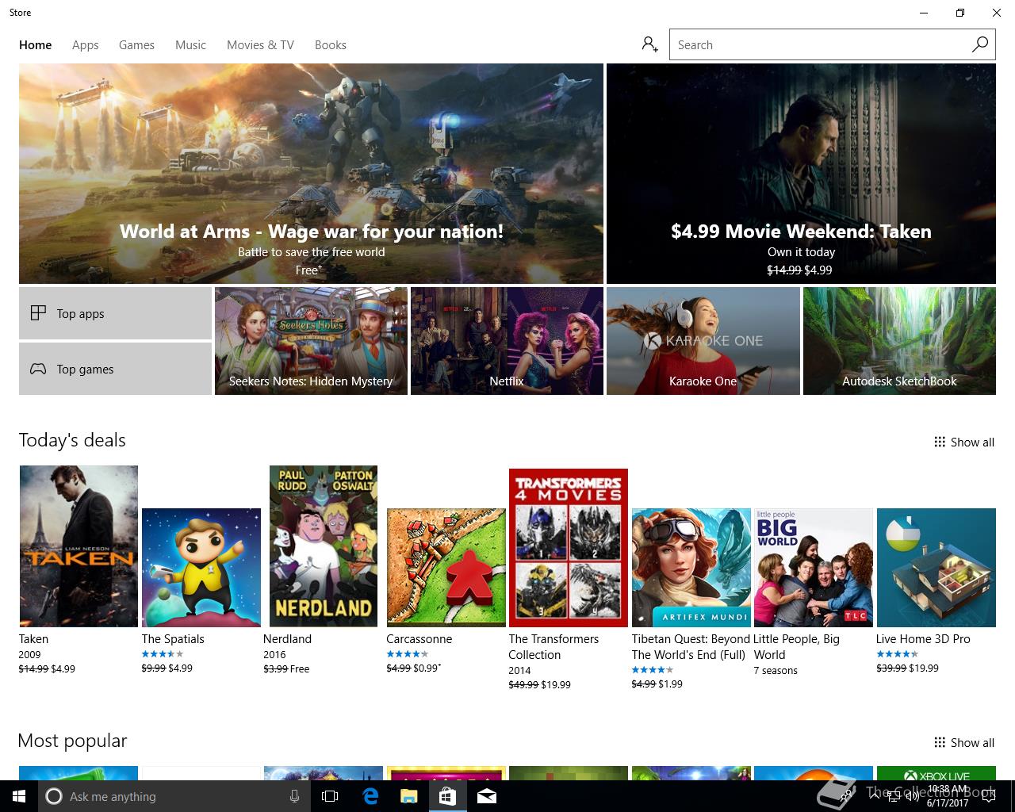Select the Movies & TV tab
The width and height of the screenshot is (1015, 812).
point(260,44)
